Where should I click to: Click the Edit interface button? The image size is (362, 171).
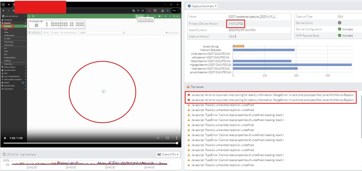[x=46, y=33]
